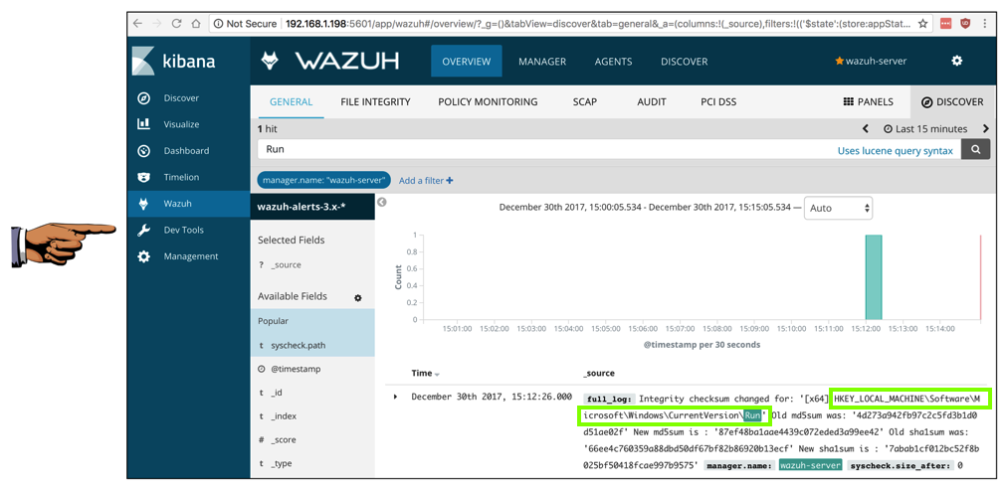Click the Dev Tools sidebar label

click(183, 230)
